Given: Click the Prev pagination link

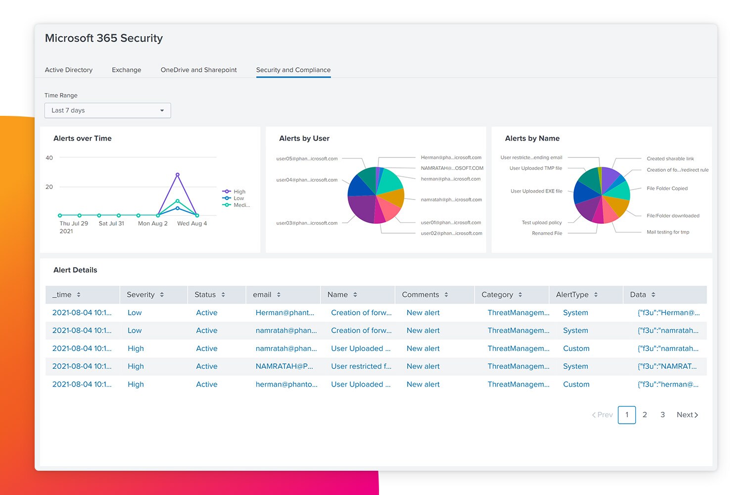Looking at the screenshot, I should click(602, 415).
